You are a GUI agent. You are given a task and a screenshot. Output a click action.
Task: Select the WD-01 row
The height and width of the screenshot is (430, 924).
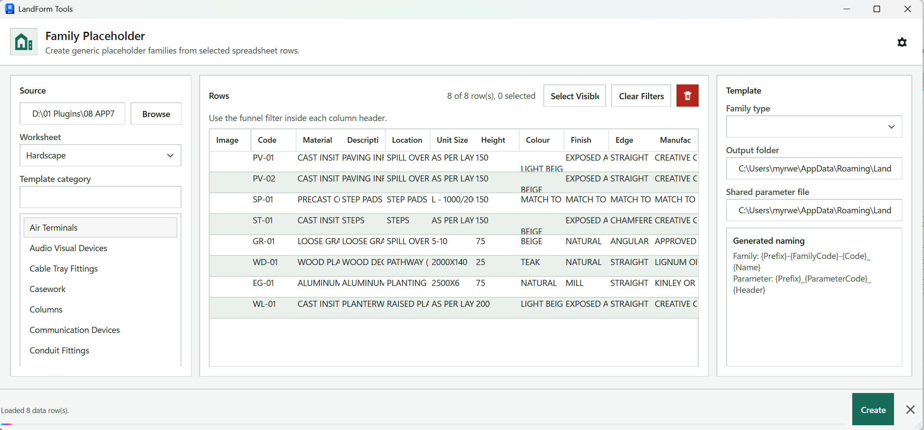(x=454, y=266)
